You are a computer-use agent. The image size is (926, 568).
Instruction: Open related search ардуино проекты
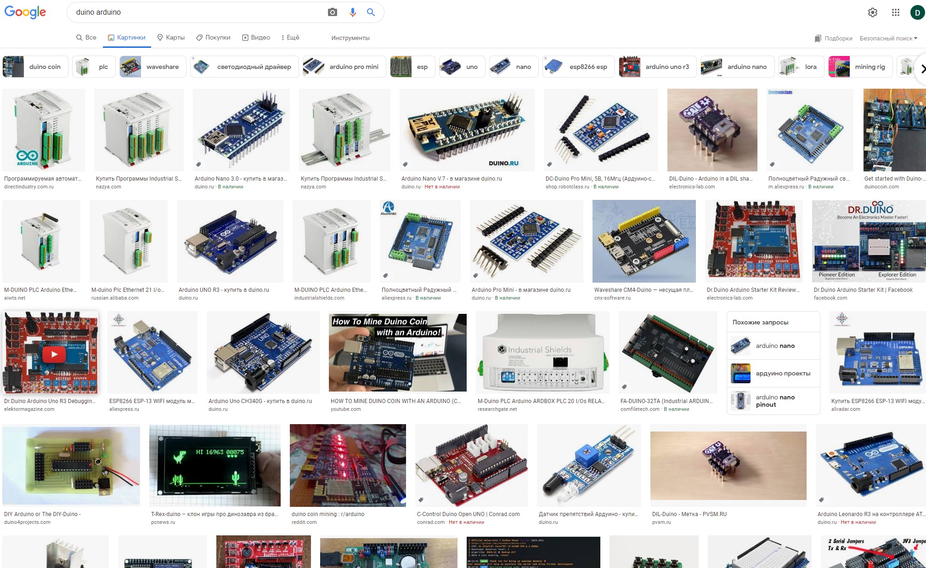(x=774, y=373)
